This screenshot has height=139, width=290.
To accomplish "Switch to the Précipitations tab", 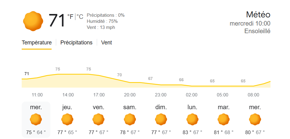I will [x=76, y=43].
